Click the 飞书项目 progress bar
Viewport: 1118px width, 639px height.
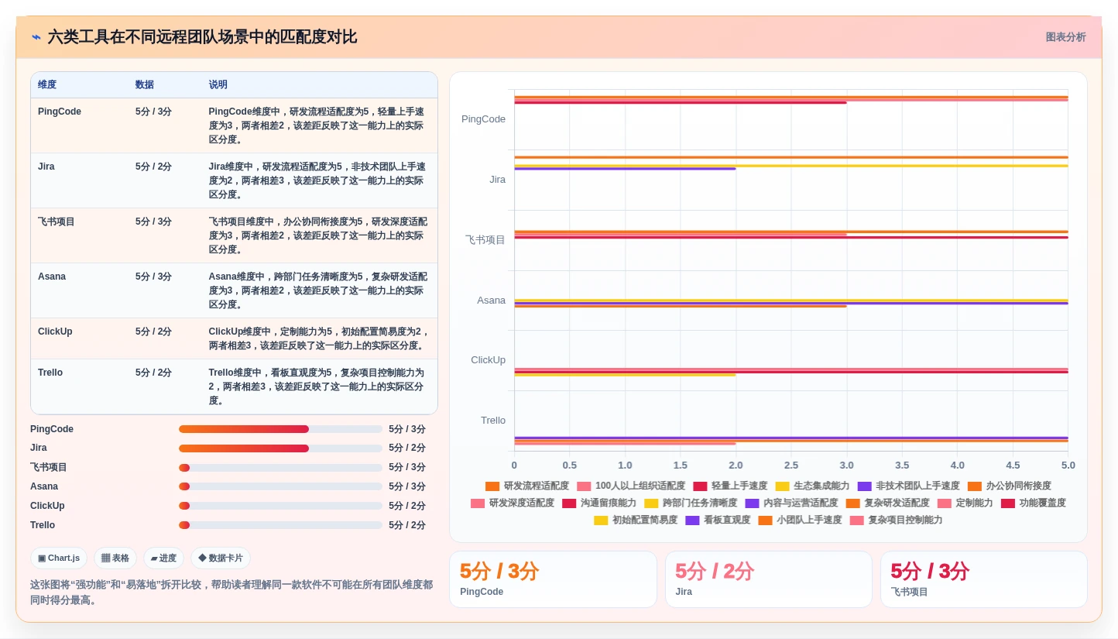coord(280,467)
